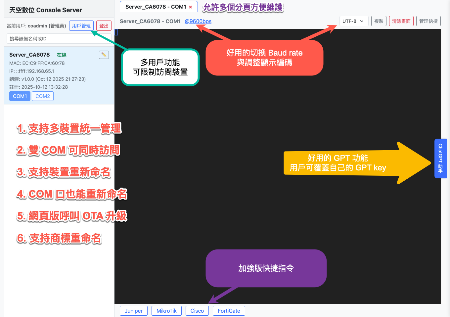Click the 搜尋設備名稱或ID search field
The width and height of the screenshot is (450, 317).
pyautogui.click(x=59, y=38)
